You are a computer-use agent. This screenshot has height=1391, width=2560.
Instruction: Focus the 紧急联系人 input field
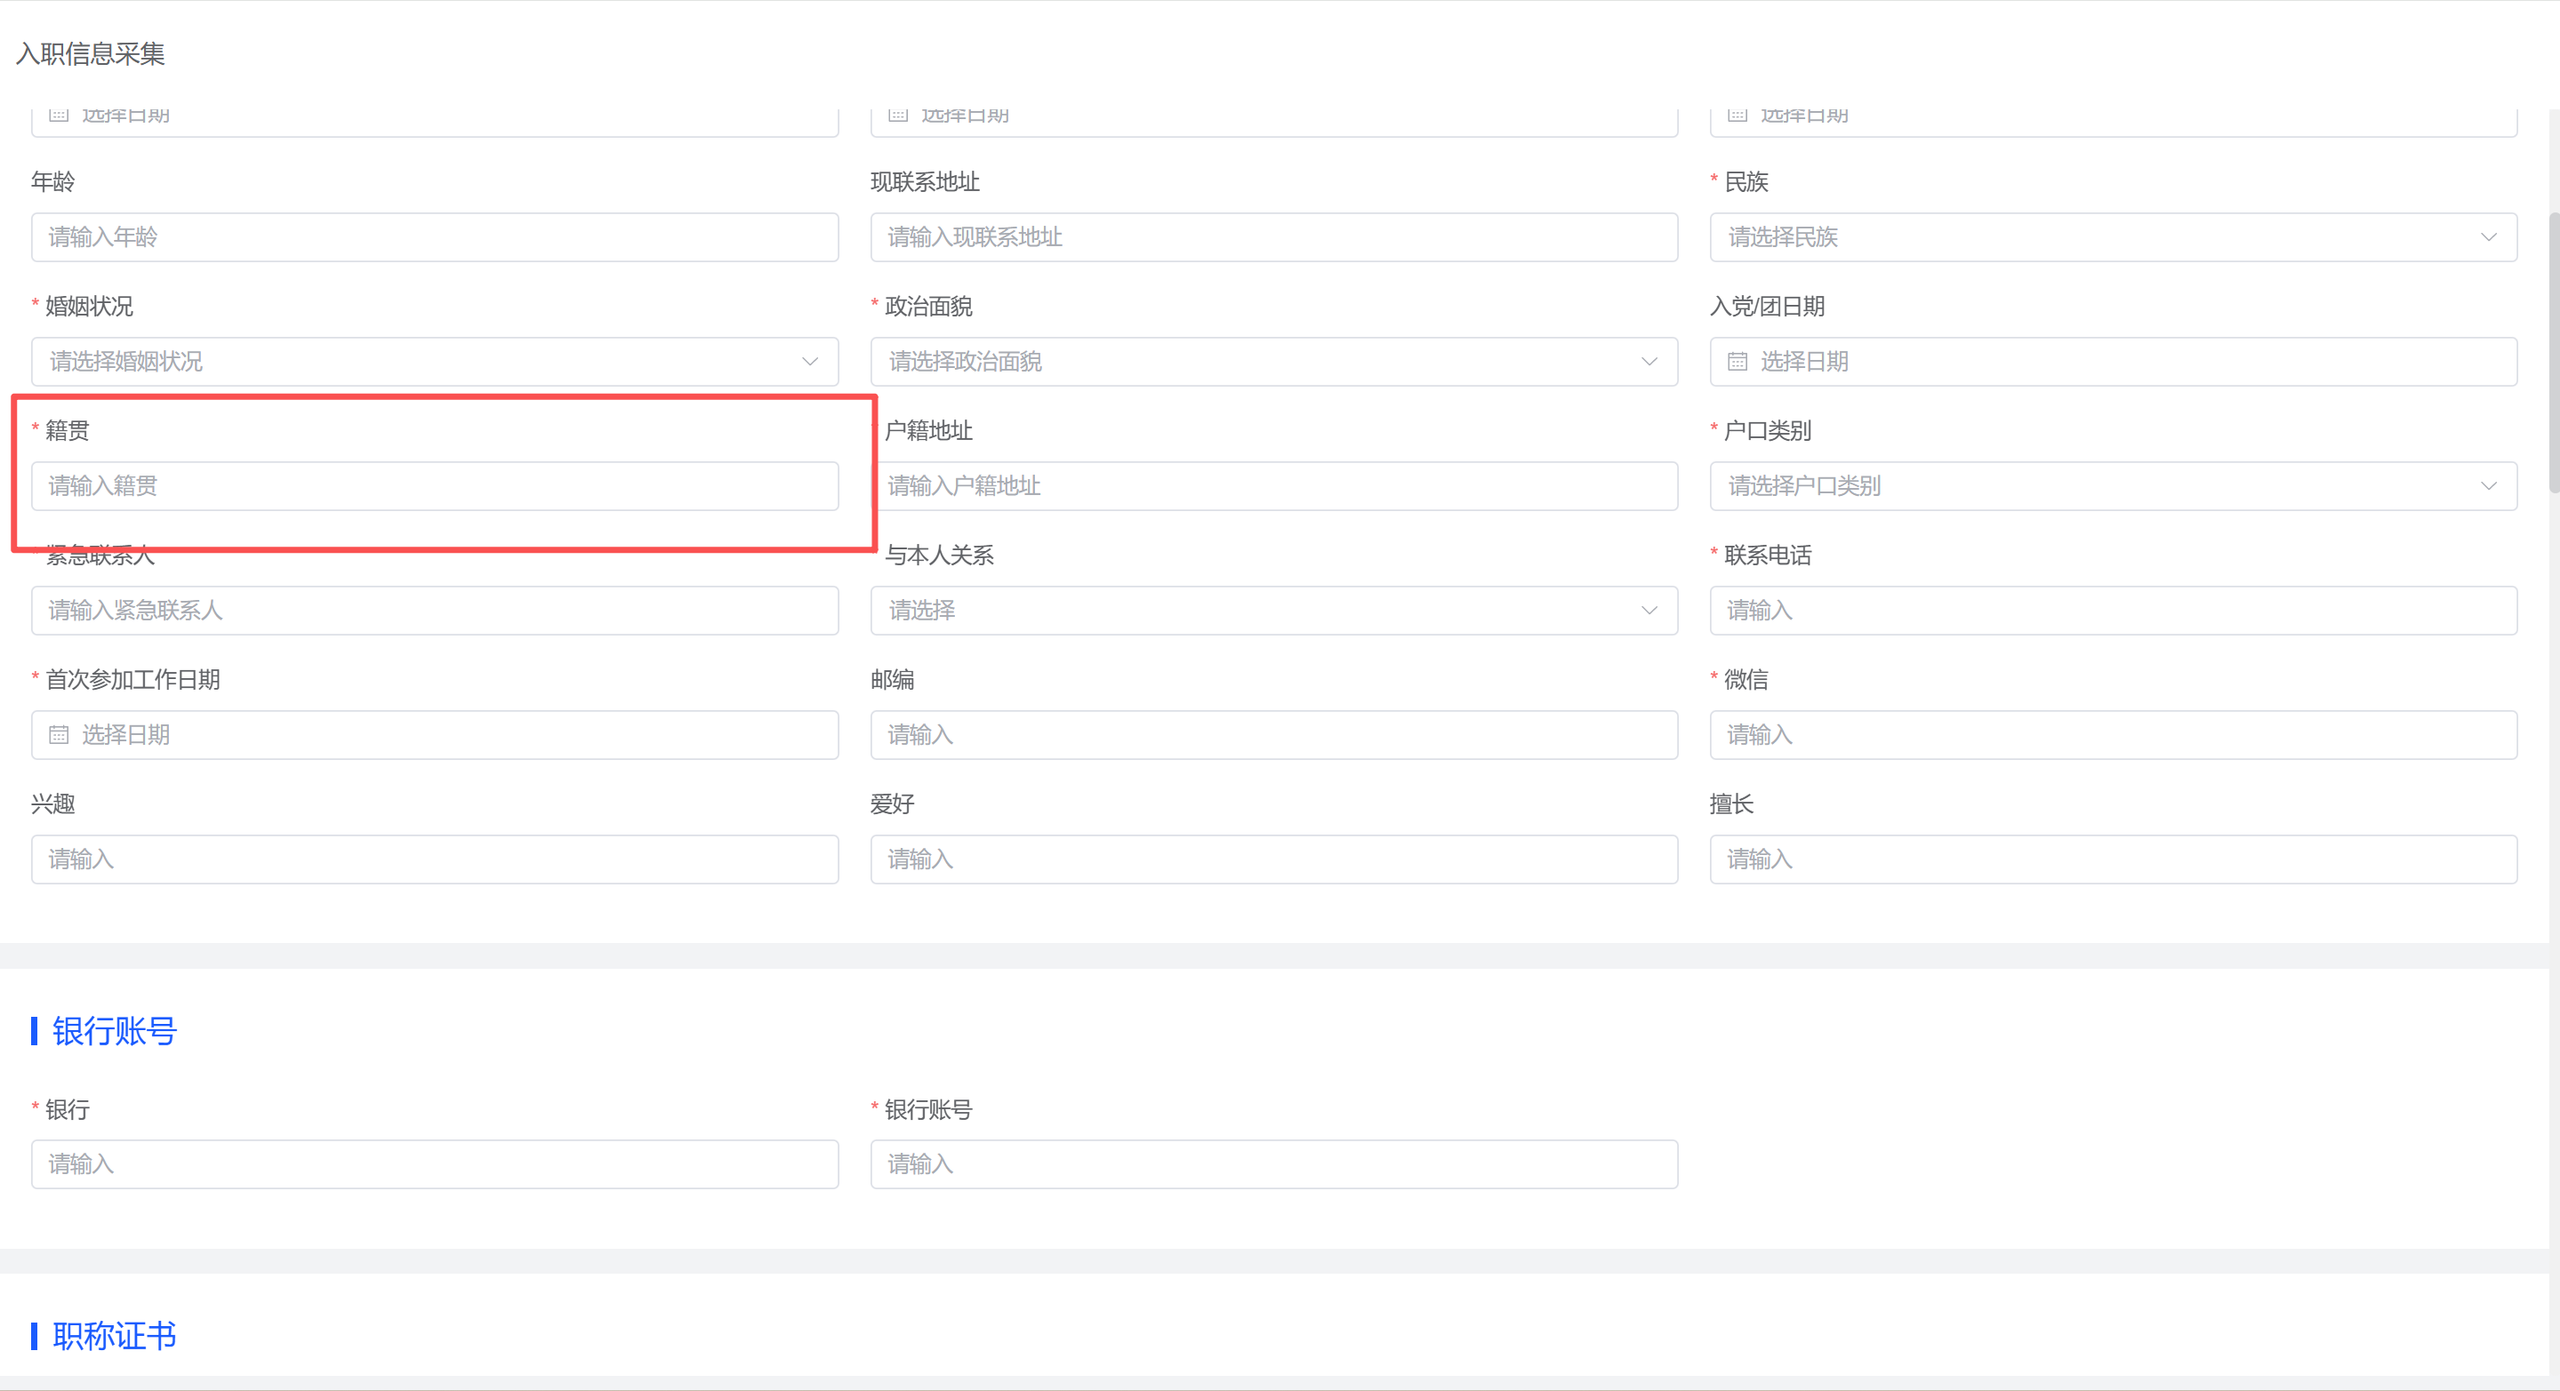click(x=434, y=610)
